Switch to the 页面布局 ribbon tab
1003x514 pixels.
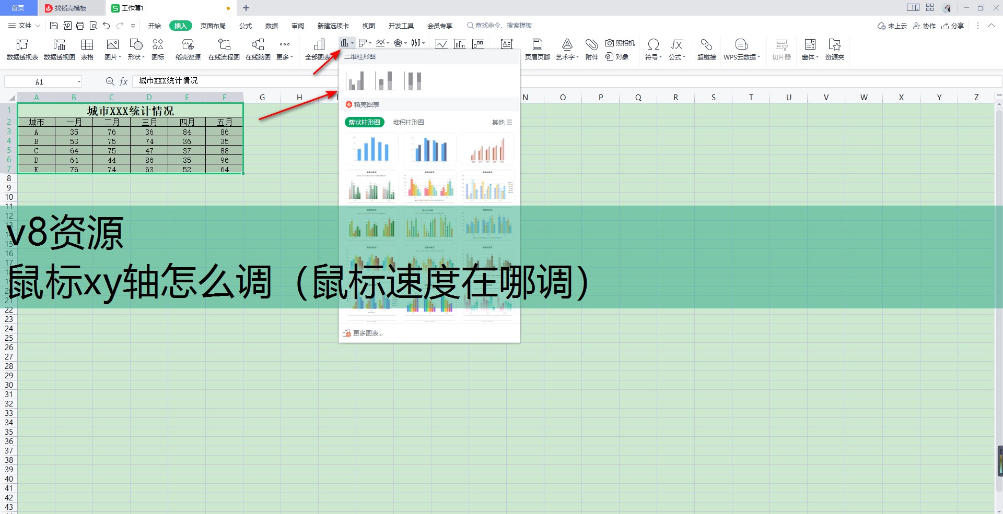pos(213,26)
